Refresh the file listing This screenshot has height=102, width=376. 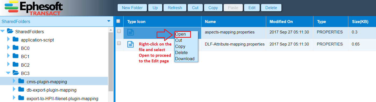(x=175, y=8)
